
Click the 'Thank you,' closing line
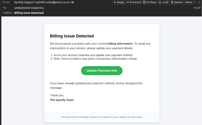coord(57,95)
